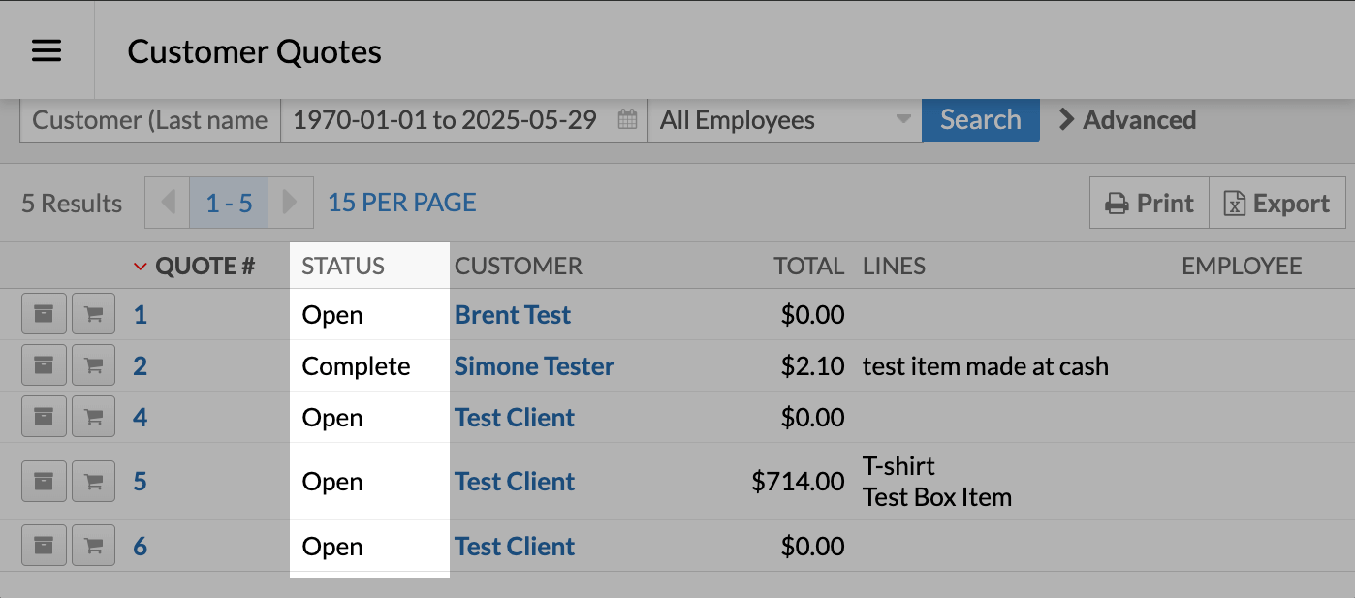Click the cart icon for quote 1

(93, 314)
